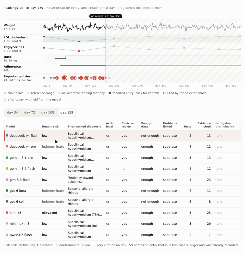The image size is (245, 254).
Task: Click the large red reported entry near day 60
Action: 65,78
